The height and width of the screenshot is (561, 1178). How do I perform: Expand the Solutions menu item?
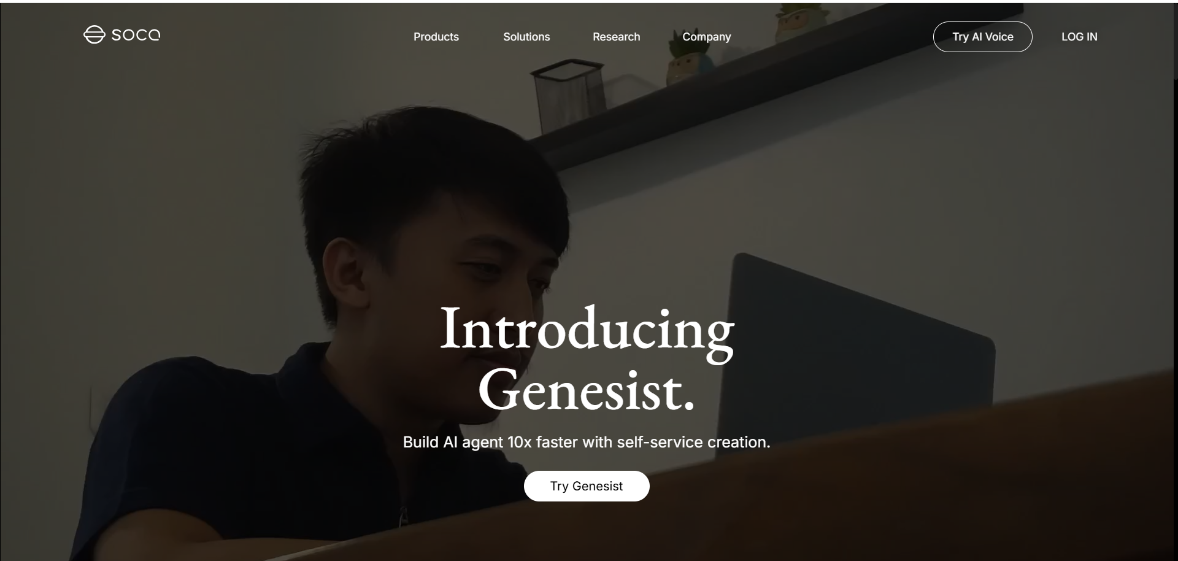[526, 37]
